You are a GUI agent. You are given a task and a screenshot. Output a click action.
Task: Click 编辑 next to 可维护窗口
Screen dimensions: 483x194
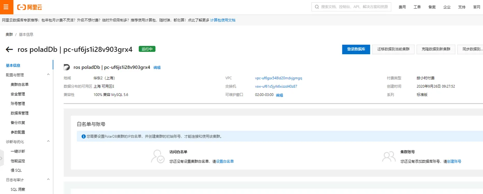[x=279, y=95]
